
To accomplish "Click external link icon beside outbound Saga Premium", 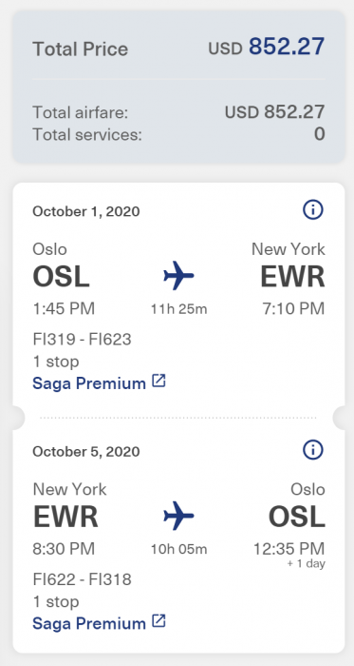I will 158,381.
